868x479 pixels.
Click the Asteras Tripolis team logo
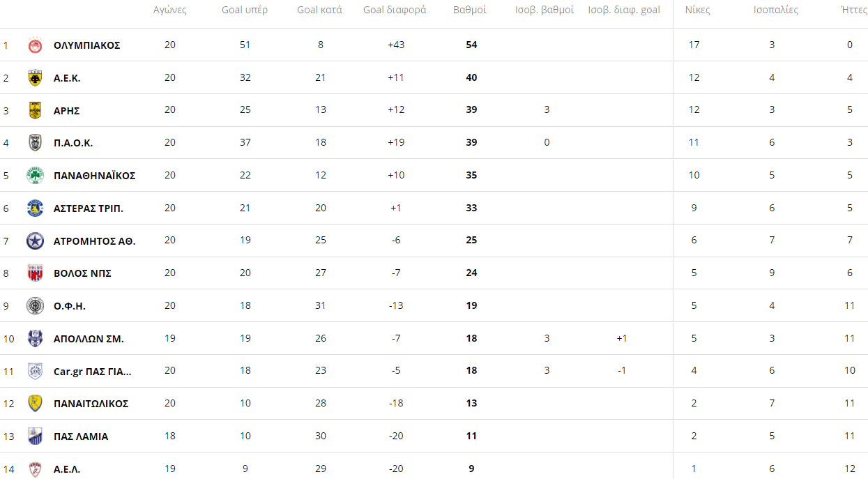[x=35, y=208]
